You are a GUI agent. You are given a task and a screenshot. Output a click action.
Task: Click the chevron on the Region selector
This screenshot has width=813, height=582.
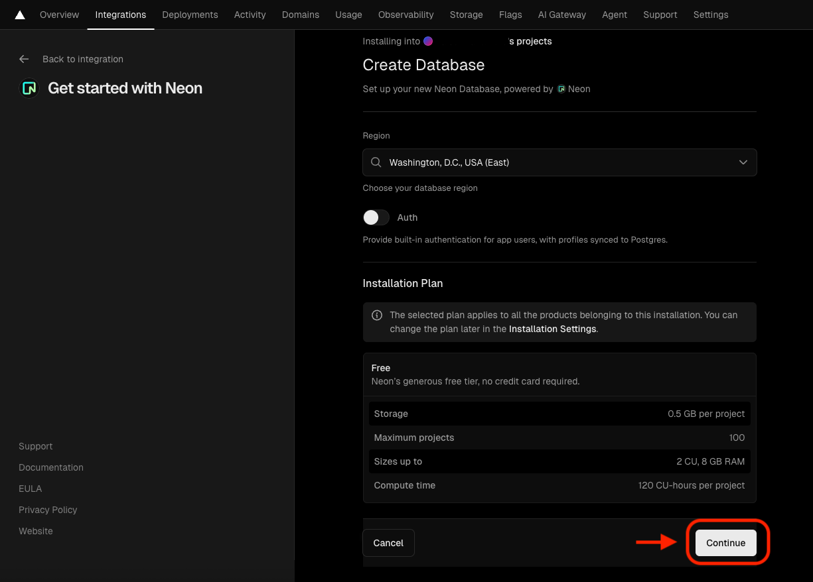[x=743, y=162]
